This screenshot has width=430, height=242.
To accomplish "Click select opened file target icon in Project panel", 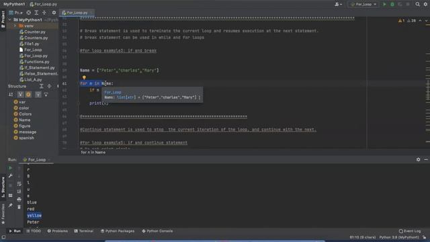I will pyautogui.click(x=28, y=13).
